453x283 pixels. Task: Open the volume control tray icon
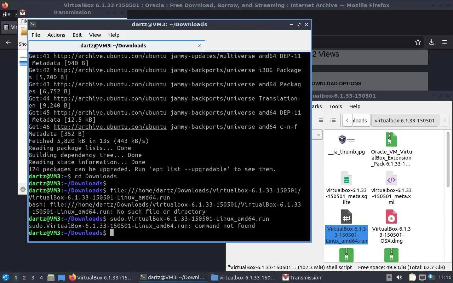point(400,277)
